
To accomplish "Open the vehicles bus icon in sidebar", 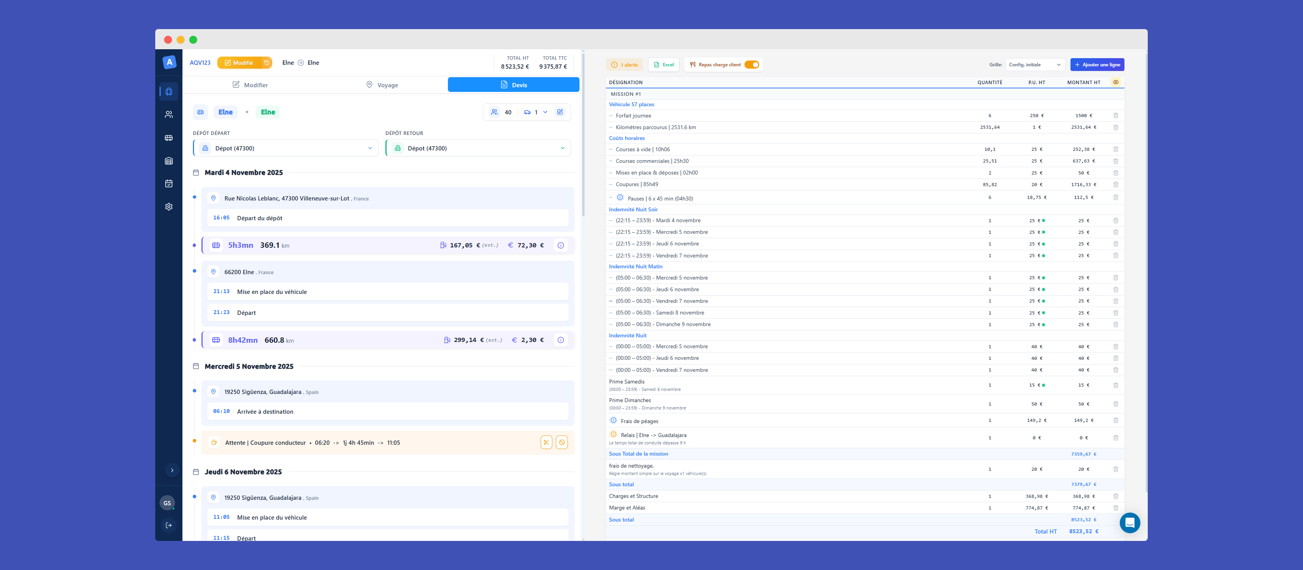I will click(169, 137).
